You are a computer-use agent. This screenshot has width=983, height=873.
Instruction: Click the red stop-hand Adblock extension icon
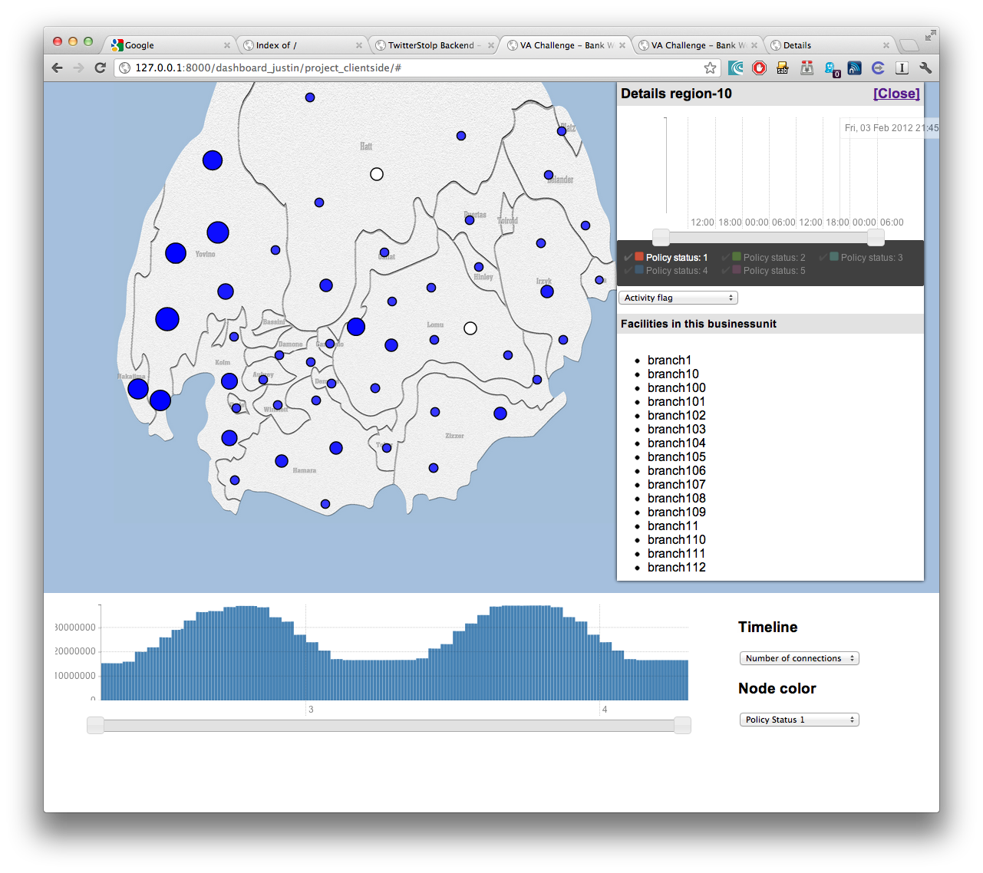pos(759,68)
